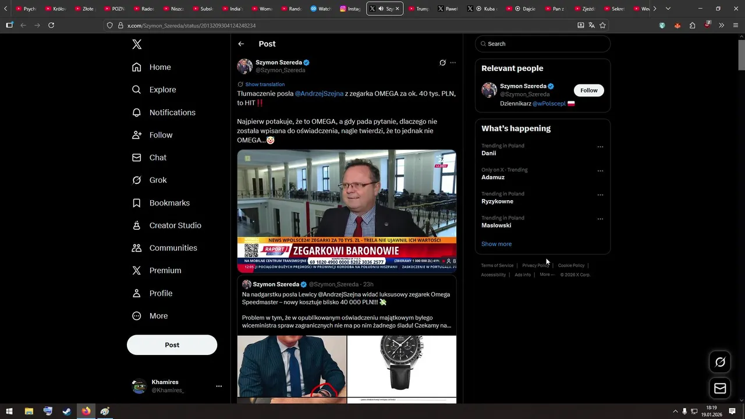745x419 pixels.
Task: Open the Ryzykowne trending topic
Action: pyautogui.click(x=497, y=201)
